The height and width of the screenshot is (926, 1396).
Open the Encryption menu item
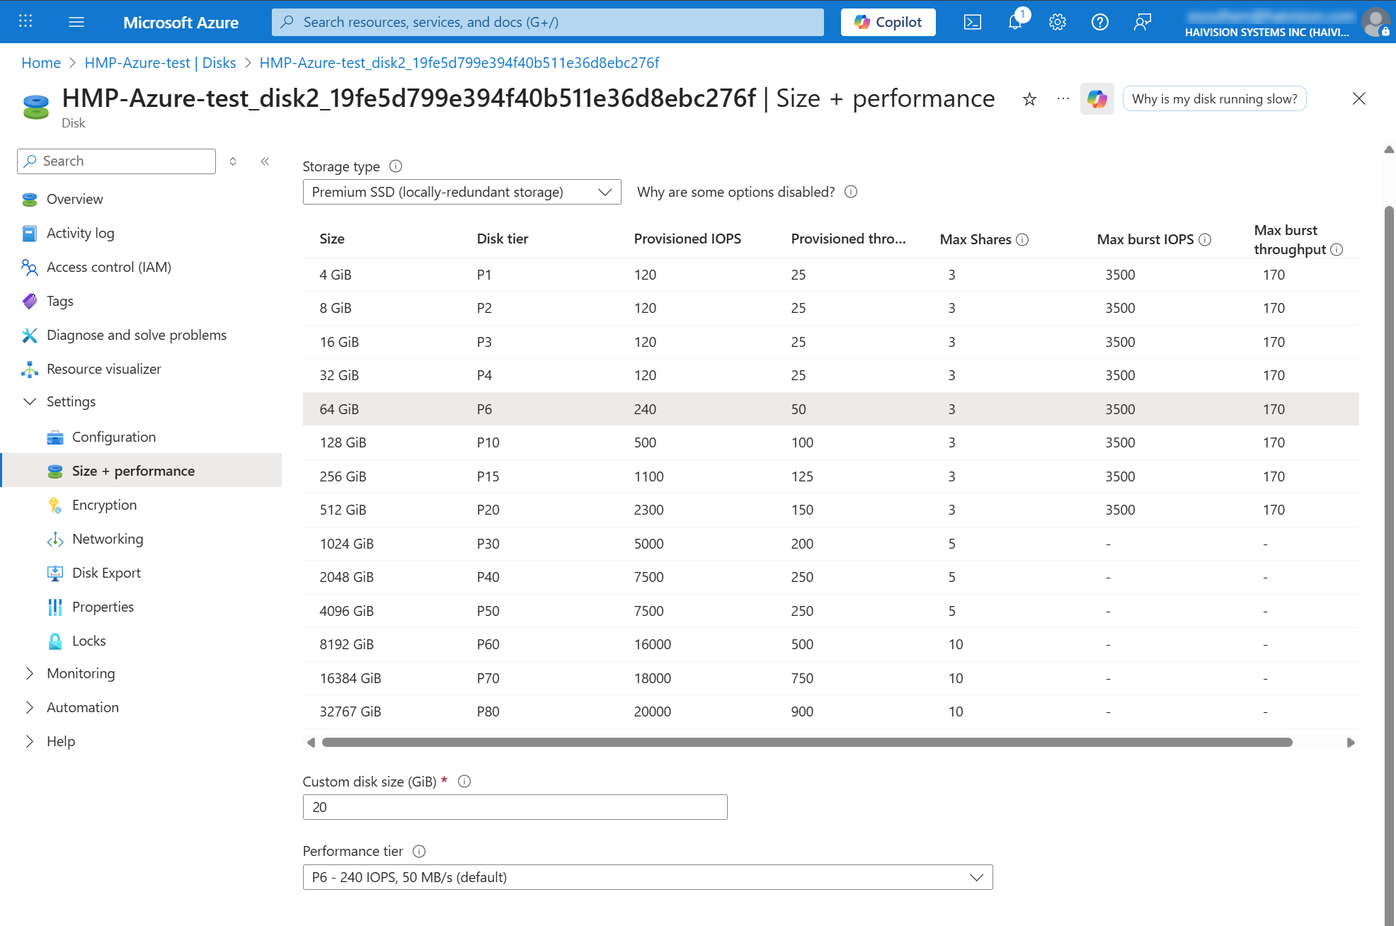[104, 505]
